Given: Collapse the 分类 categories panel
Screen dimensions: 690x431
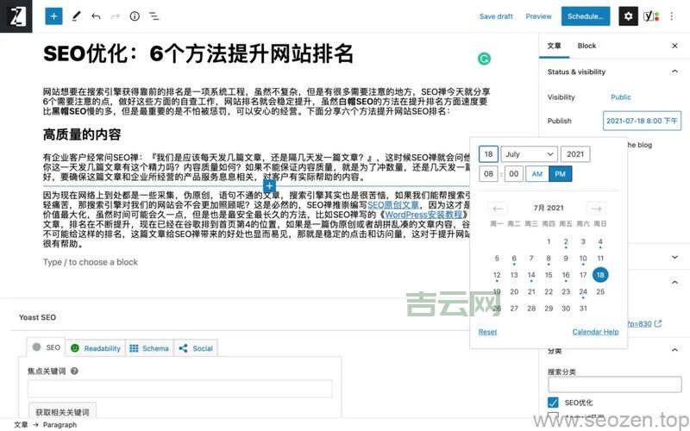Looking at the screenshot, I should [x=674, y=350].
